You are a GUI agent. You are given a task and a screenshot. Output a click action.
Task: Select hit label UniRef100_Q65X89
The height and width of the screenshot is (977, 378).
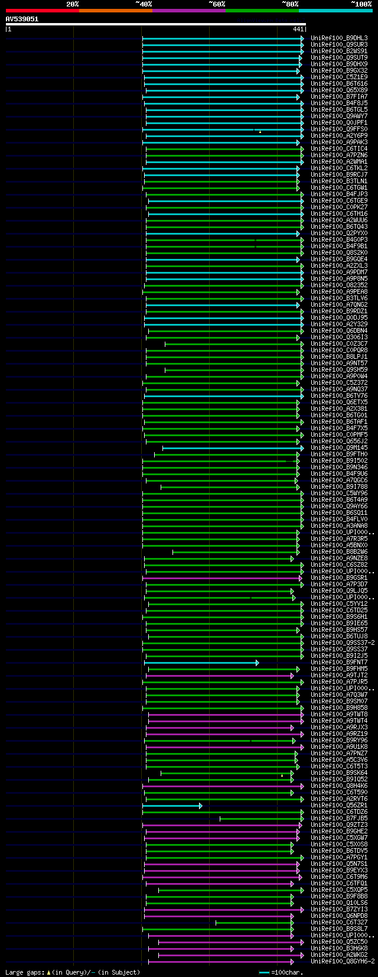(339, 90)
